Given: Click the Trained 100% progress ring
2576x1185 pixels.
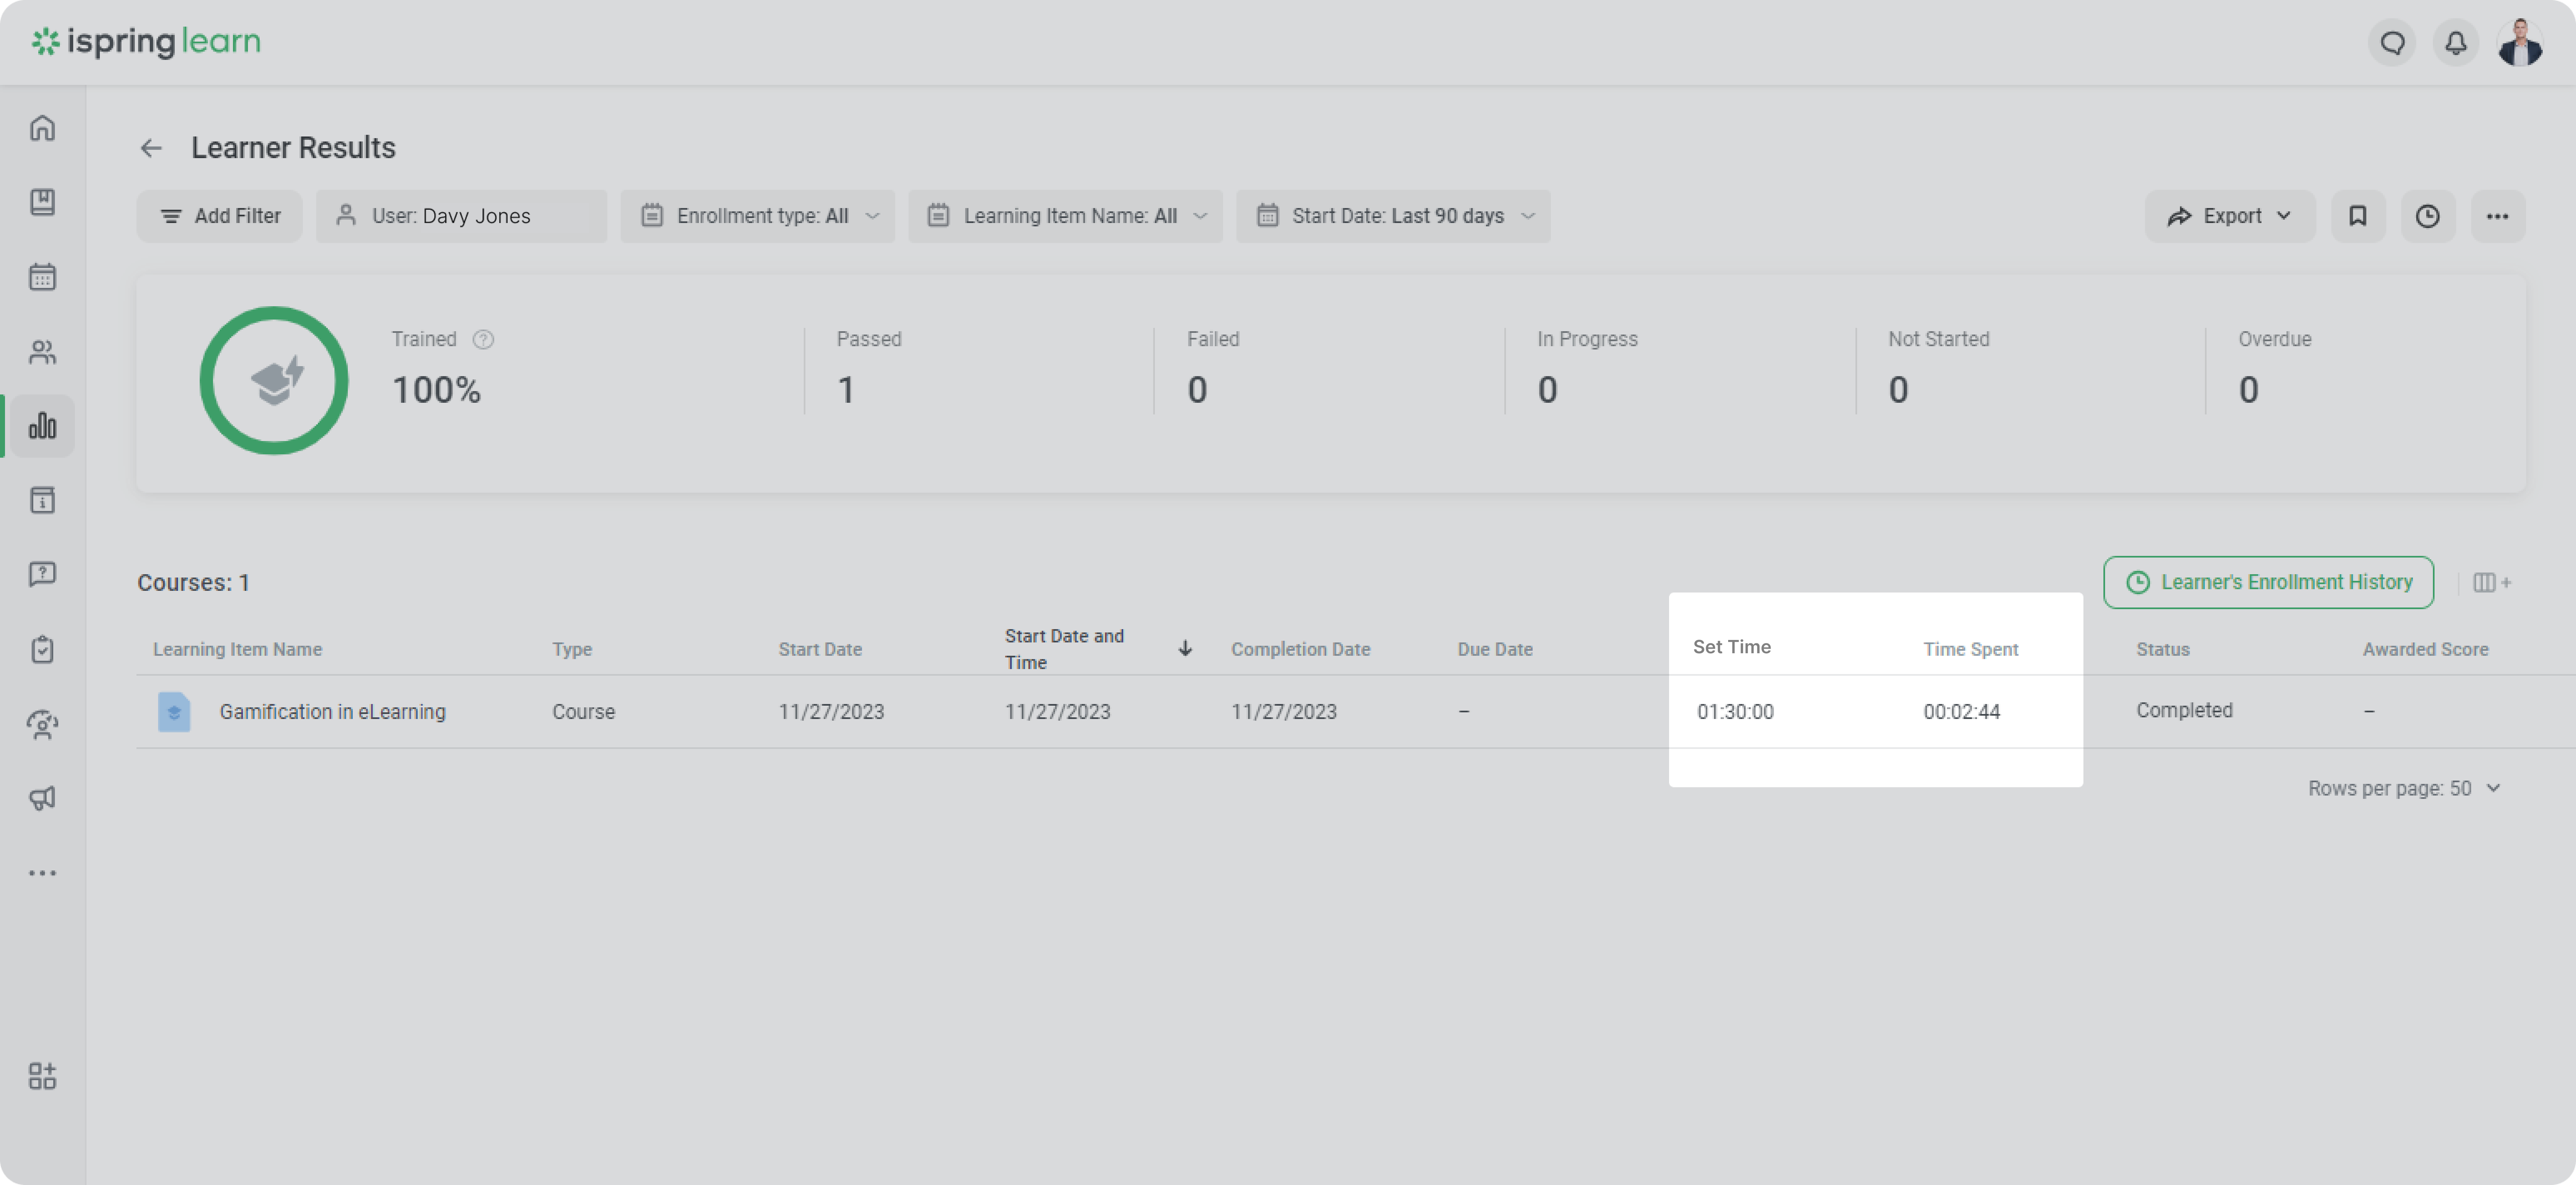Looking at the screenshot, I should 274,381.
